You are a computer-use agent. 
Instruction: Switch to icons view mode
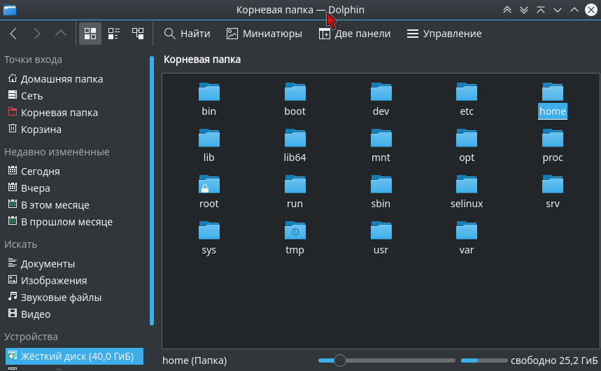(90, 34)
